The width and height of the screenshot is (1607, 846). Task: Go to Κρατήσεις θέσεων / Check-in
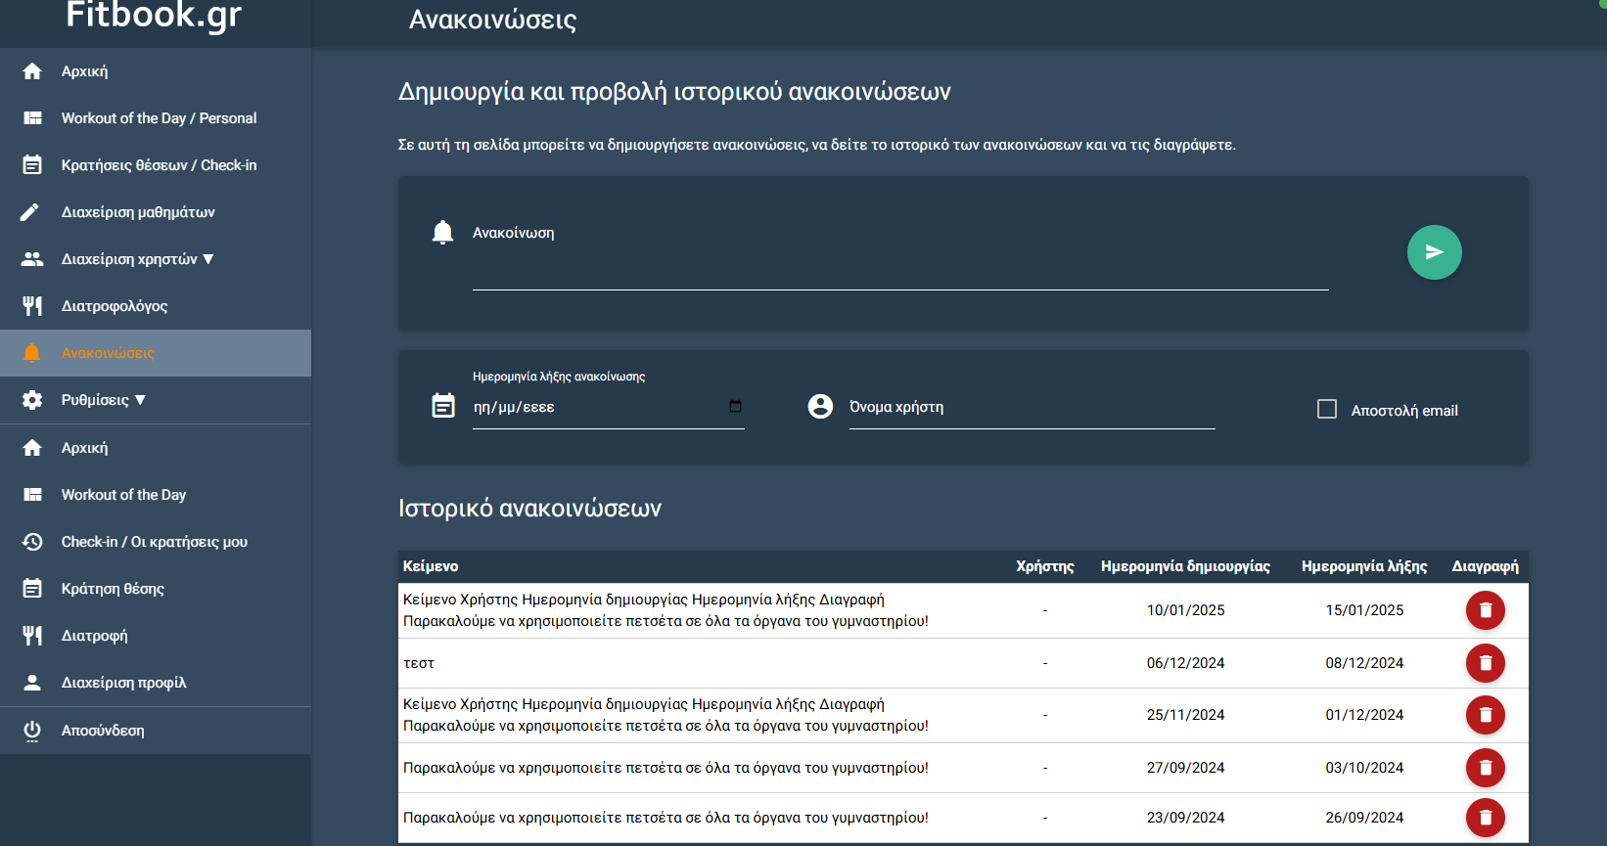coord(159,165)
